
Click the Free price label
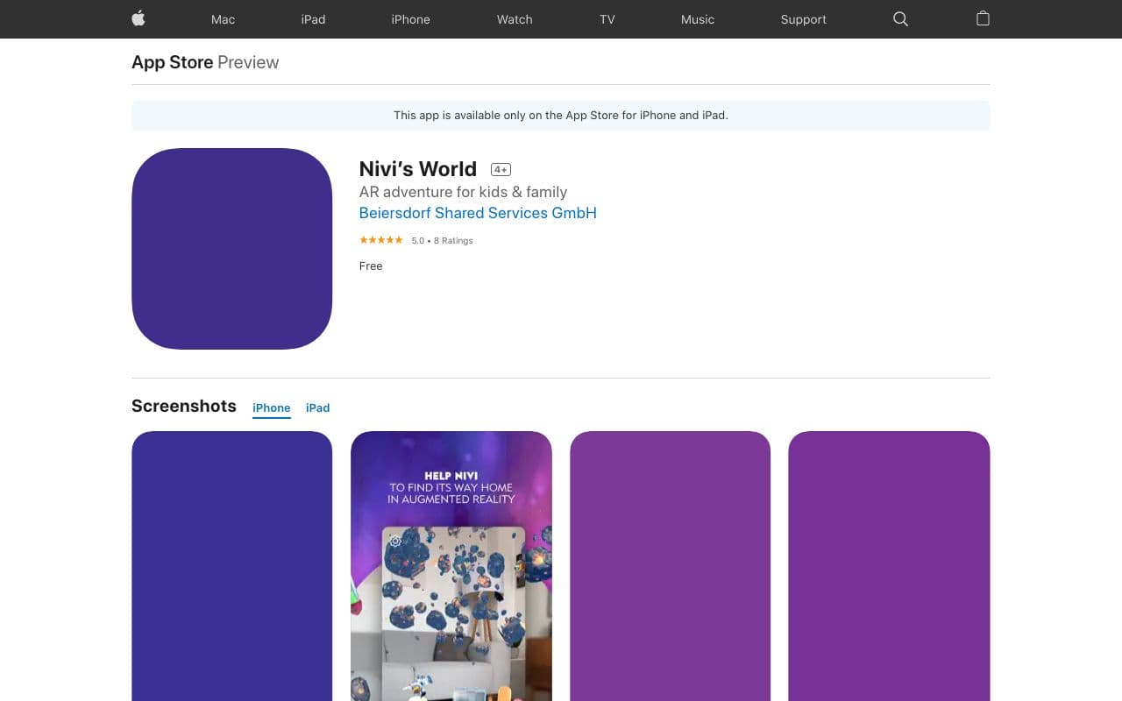pos(371,266)
